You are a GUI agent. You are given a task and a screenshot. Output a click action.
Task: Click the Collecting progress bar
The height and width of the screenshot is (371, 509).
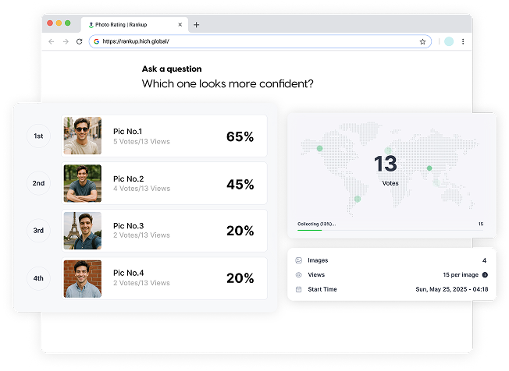click(x=390, y=231)
